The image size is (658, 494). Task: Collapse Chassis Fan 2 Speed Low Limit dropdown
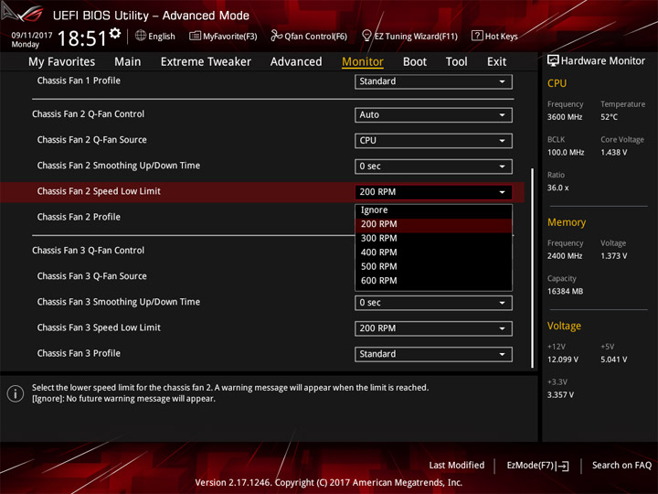point(433,192)
